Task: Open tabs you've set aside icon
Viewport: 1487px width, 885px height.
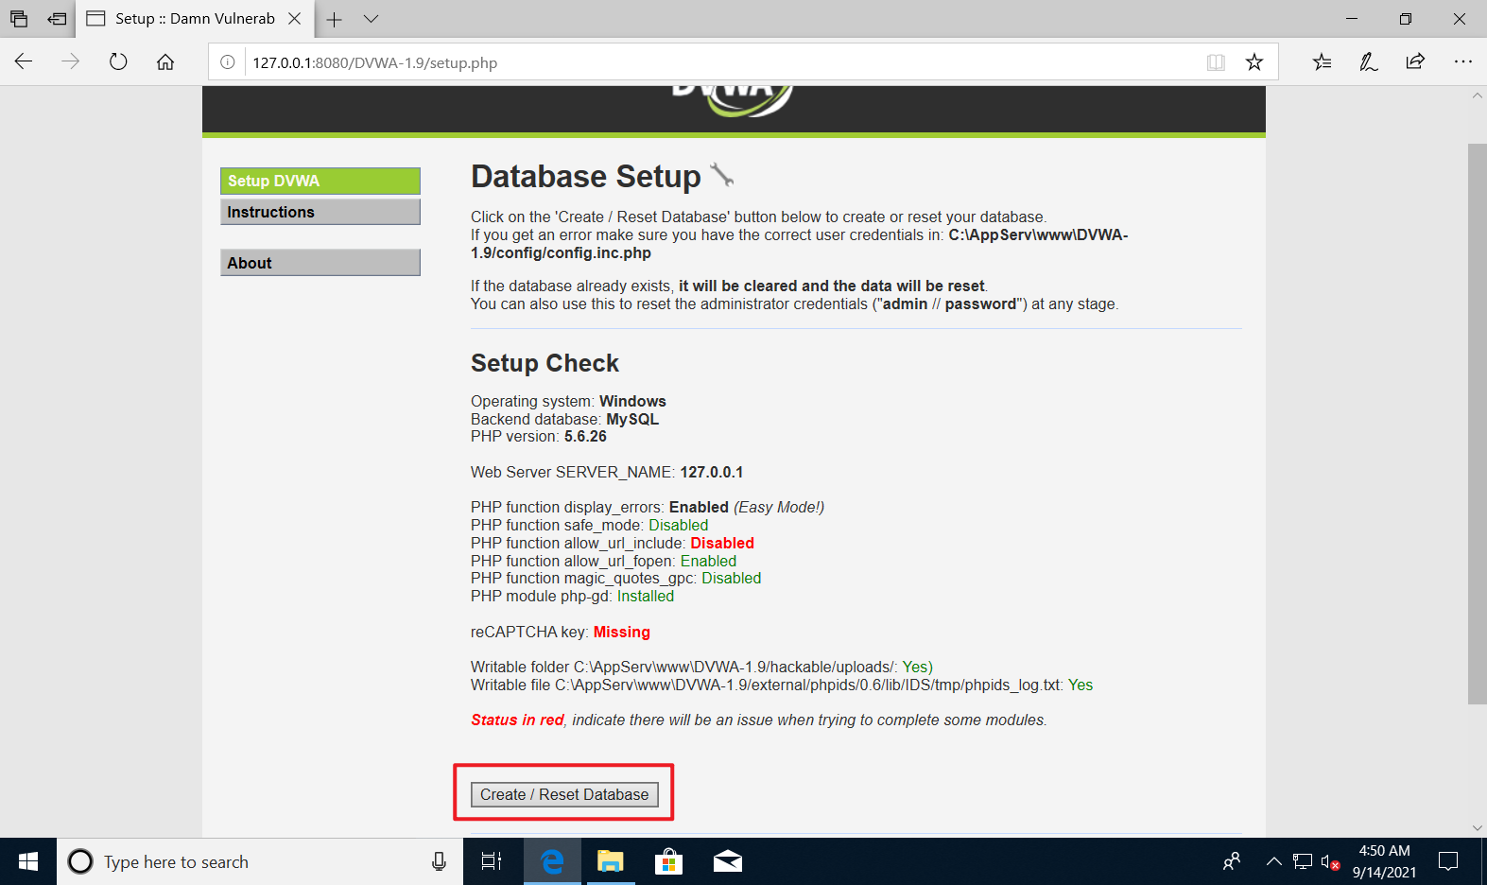Action: [x=19, y=18]
